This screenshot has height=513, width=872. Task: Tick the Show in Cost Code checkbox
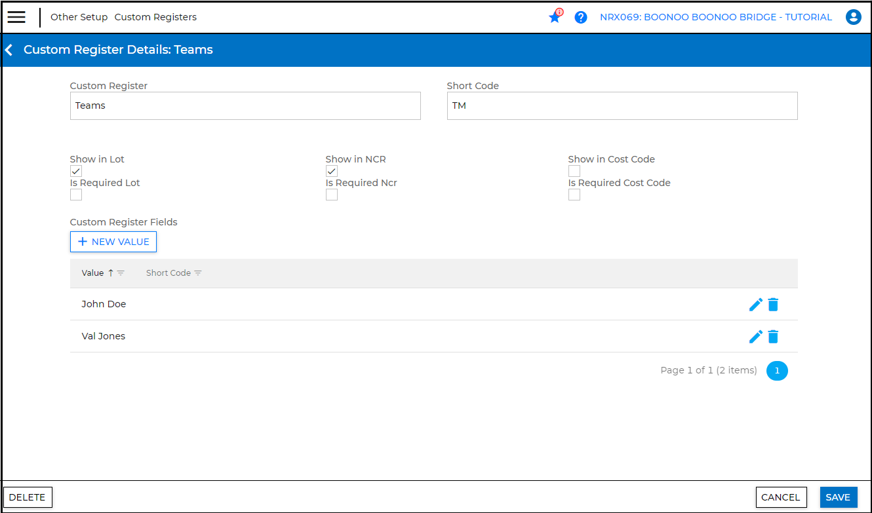click(574, 171)
